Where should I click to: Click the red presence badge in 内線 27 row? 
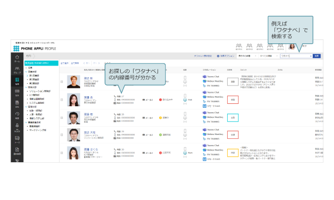tap(233, 99)
